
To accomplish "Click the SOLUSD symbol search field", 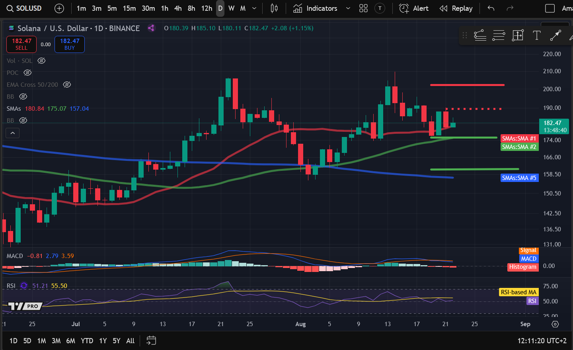I will pos(24,8).
